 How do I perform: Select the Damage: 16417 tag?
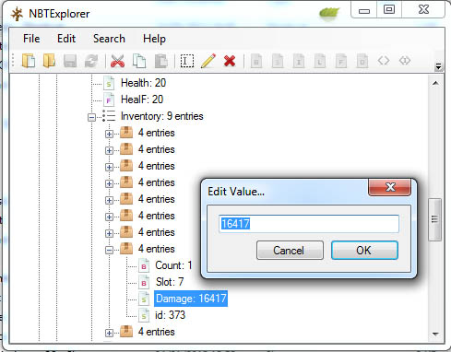pyautogui.click(x=191, y=299)
